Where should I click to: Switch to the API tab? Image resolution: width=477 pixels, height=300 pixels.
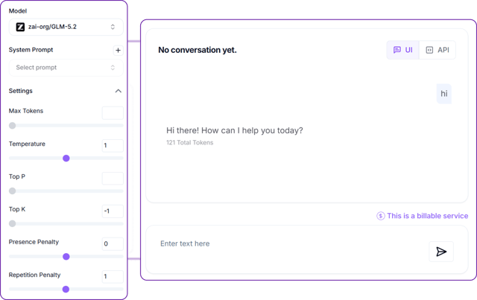pos(437,50)
